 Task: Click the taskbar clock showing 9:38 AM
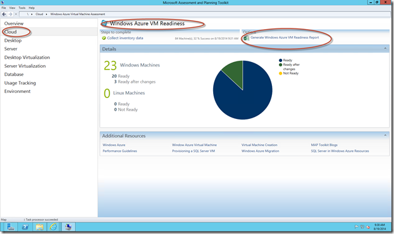pyautogui.click(x=379, y=226)
